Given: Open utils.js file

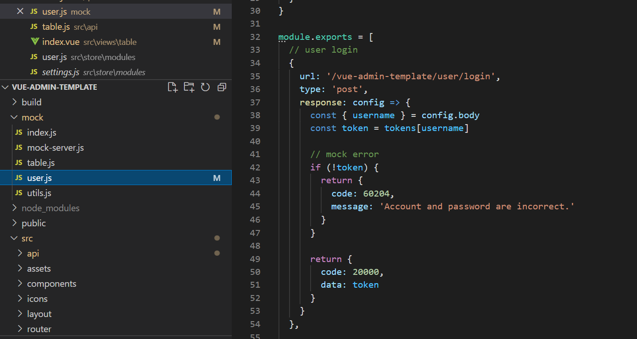Looking at the screenshot, I should pos(116,193).
